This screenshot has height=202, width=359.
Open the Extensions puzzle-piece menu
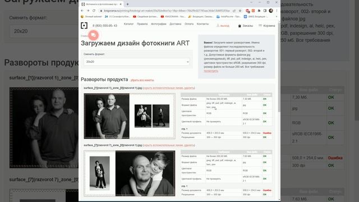click(x=259, y=11)
